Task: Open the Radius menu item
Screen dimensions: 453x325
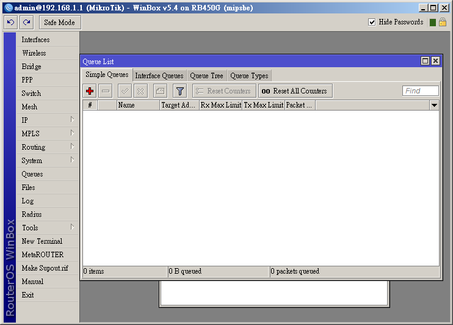Action: tap(48, 214)
